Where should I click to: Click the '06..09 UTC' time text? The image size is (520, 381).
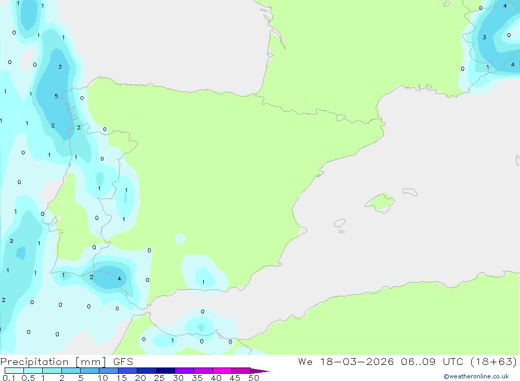(x=432, y=361)
